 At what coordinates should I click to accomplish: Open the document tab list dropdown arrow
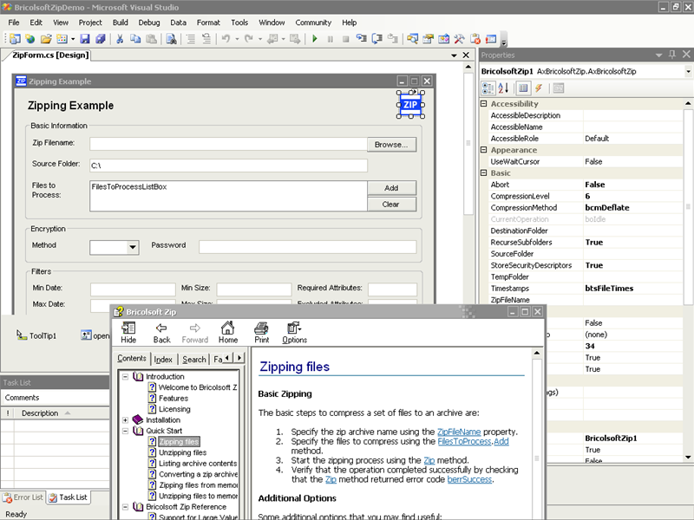coord(454,55)
